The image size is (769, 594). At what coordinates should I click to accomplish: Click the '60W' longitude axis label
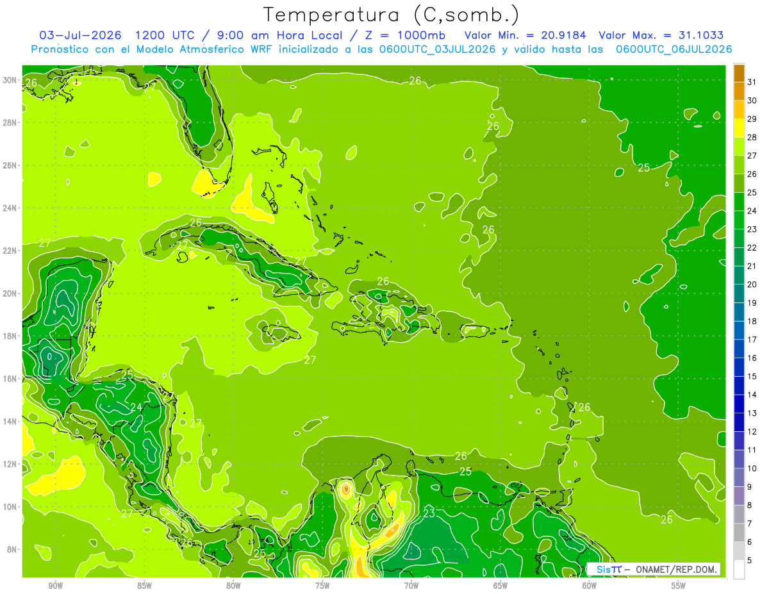coord(590,586)
